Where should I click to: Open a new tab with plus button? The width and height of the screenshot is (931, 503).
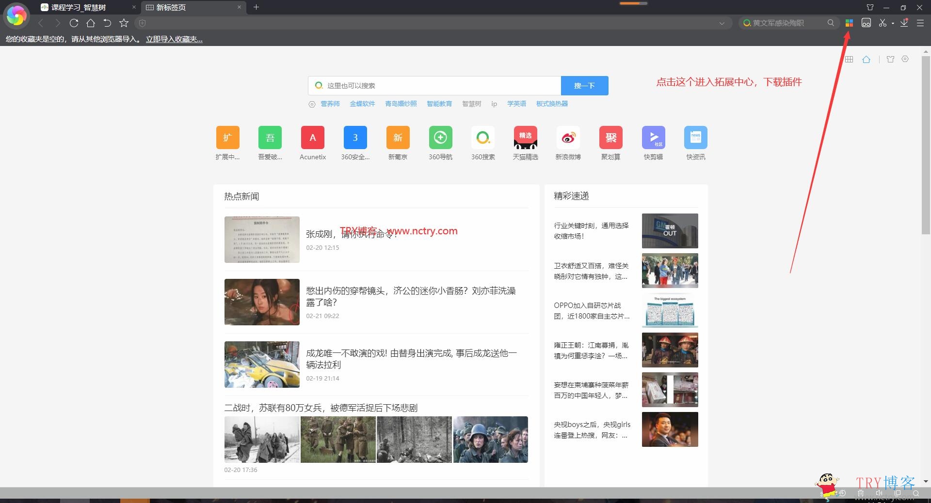[x=257, y=7]
